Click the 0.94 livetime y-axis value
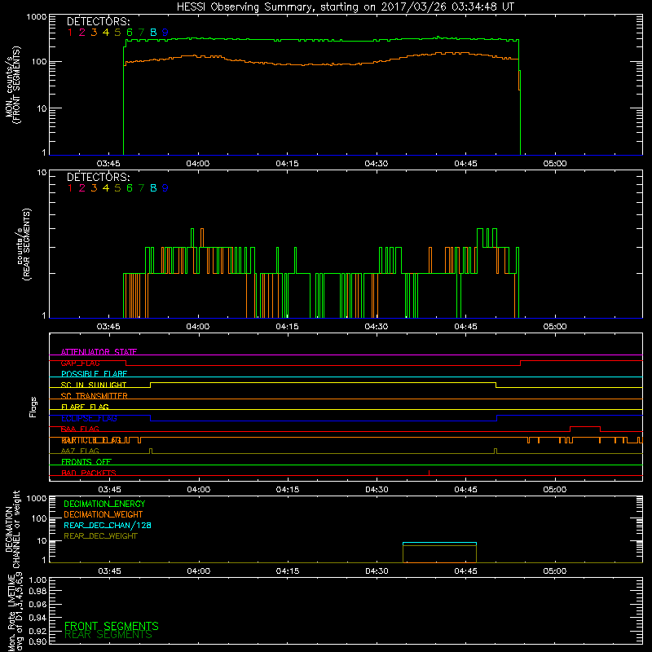 coord(37,618)
